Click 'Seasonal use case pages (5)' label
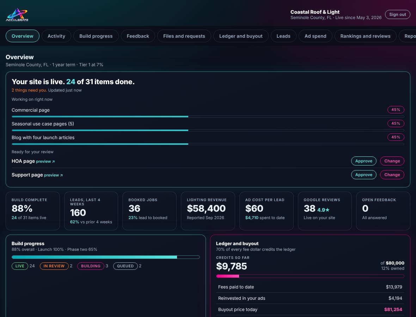 (x=43, y=124)
